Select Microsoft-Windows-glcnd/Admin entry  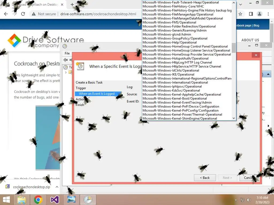187,34
